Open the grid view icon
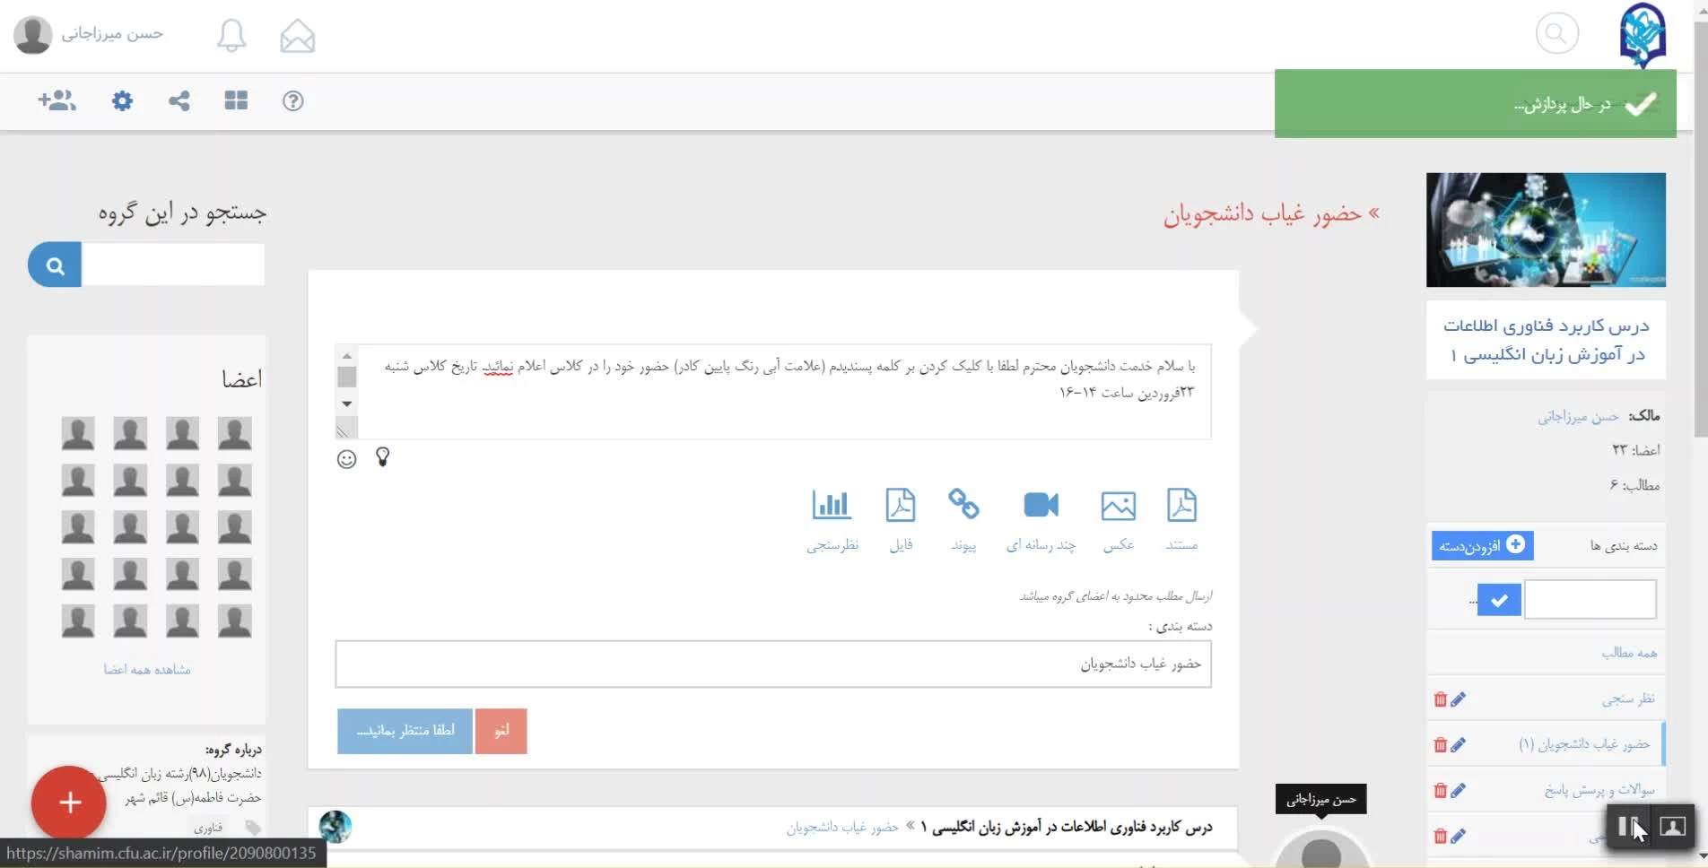Viewport: 1708px width, 868px height. click(236, 100)
